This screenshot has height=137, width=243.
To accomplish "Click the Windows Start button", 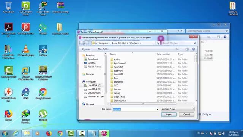I will click(x=5, y=134).
